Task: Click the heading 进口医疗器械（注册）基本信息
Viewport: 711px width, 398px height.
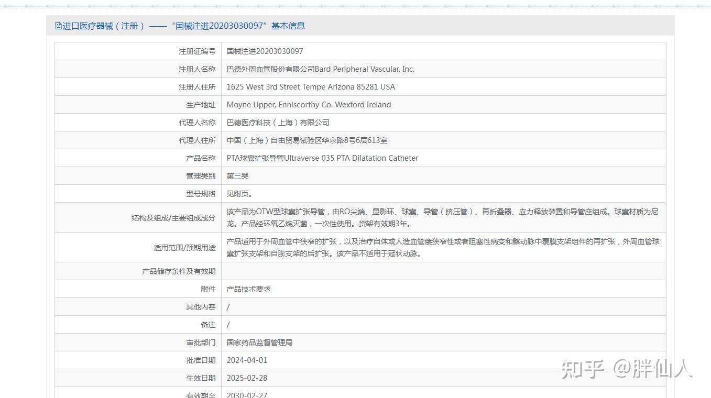Action: 183,26
